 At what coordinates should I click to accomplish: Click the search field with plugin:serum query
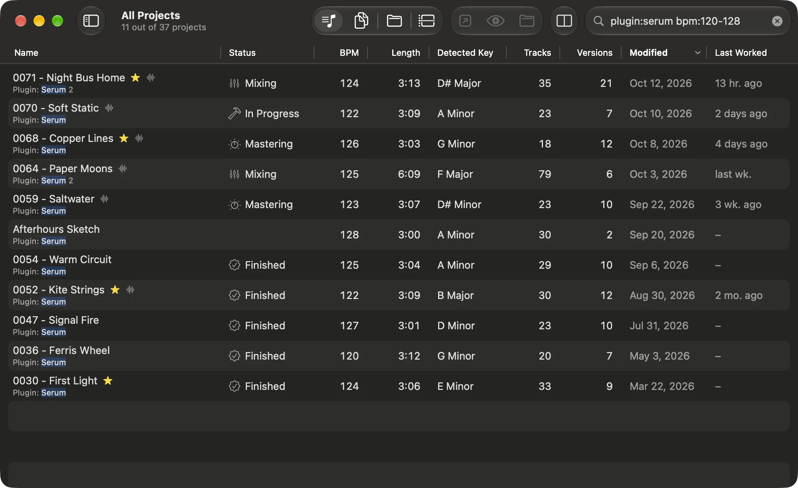[x=688, y=21]
